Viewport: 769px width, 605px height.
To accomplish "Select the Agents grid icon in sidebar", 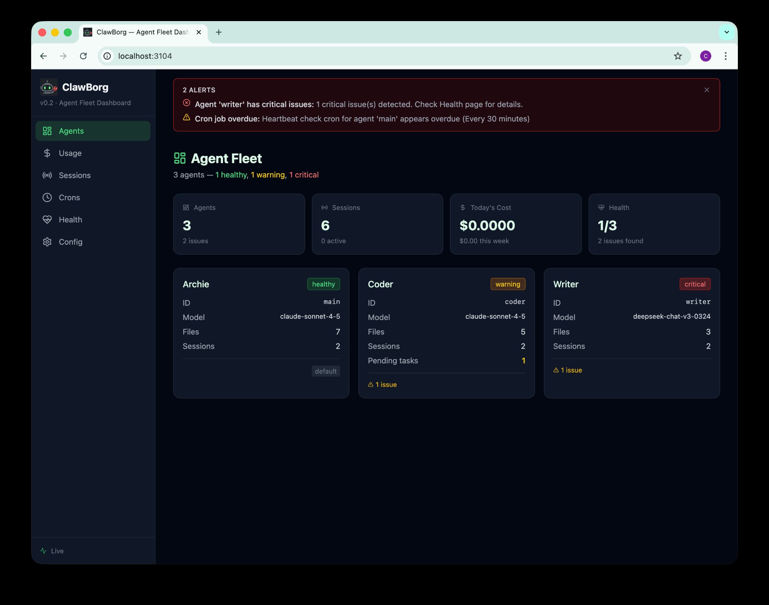I will click(47, 131).
